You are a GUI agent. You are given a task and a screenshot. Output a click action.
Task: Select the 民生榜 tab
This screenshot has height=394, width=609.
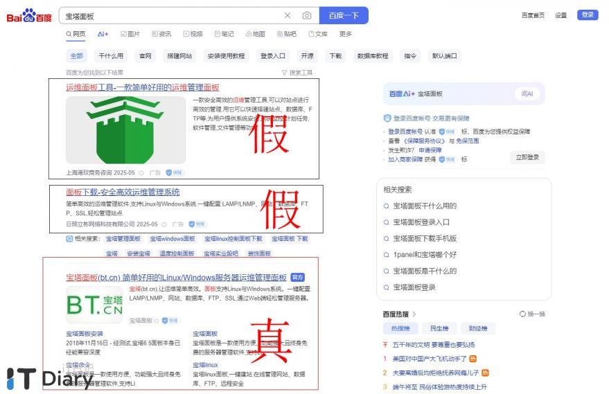point(439,328)
